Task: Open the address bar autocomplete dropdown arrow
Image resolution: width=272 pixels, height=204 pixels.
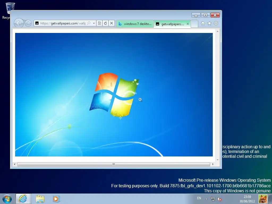Action: (94, 23)
